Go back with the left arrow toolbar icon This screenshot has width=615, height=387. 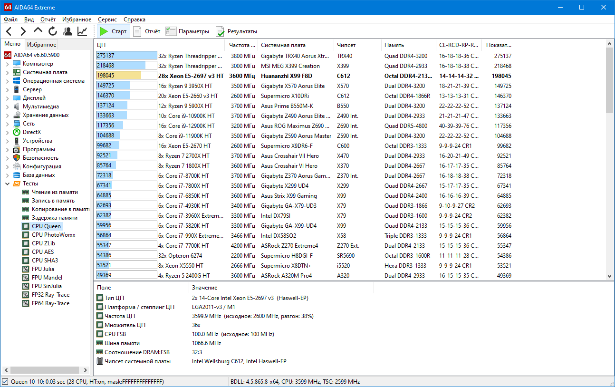[9, 31]
